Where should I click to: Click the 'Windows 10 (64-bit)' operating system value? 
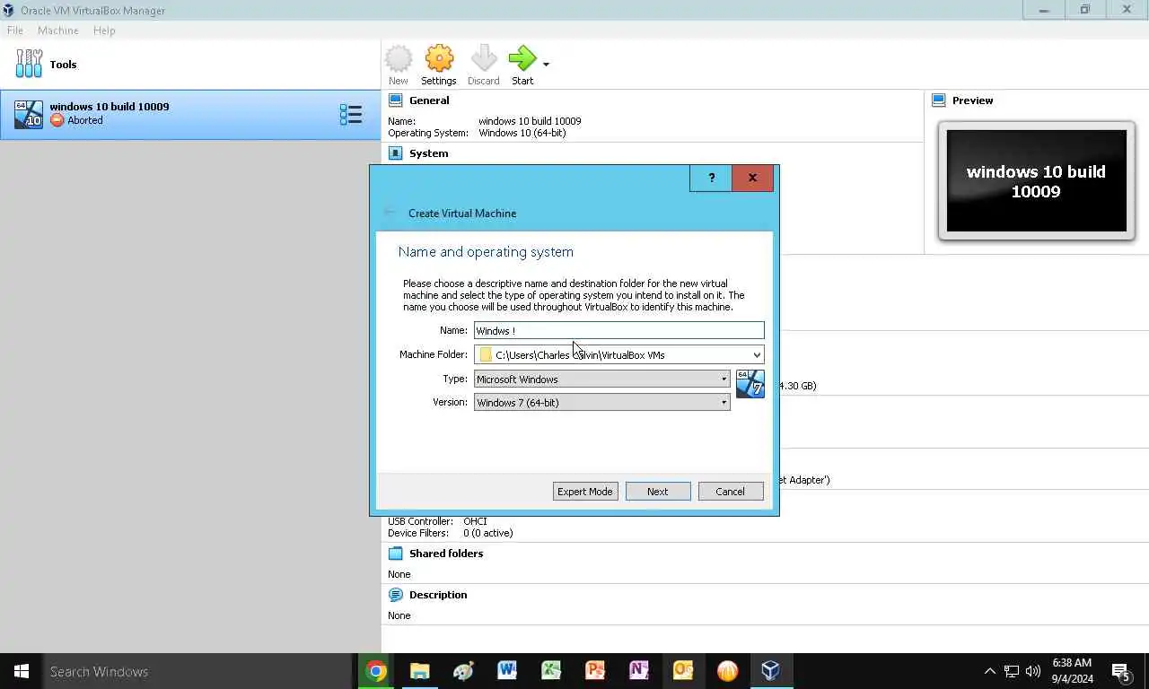pyautogui.click(x=522, y=133)
